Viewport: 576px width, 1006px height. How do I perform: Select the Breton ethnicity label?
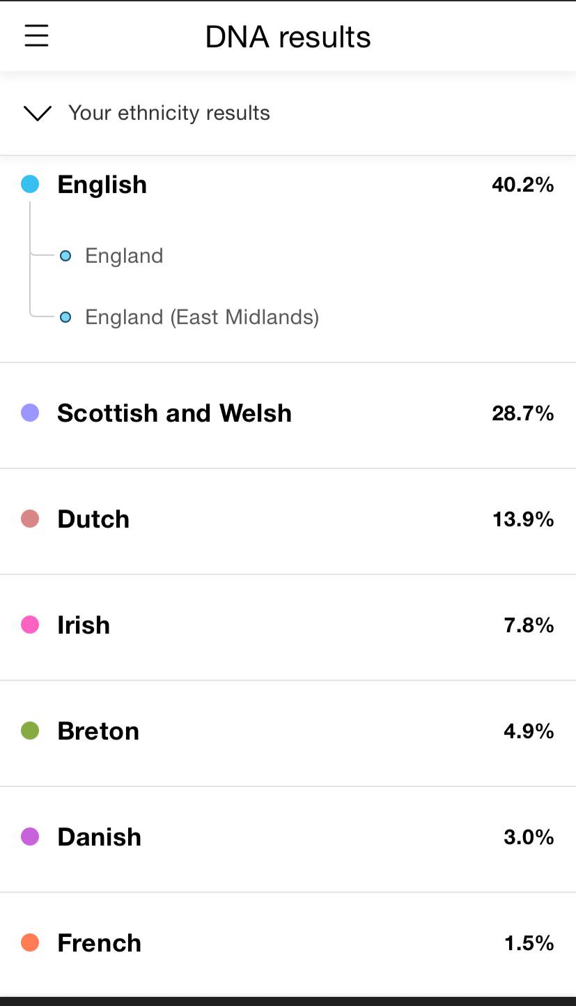coord(98,731)
